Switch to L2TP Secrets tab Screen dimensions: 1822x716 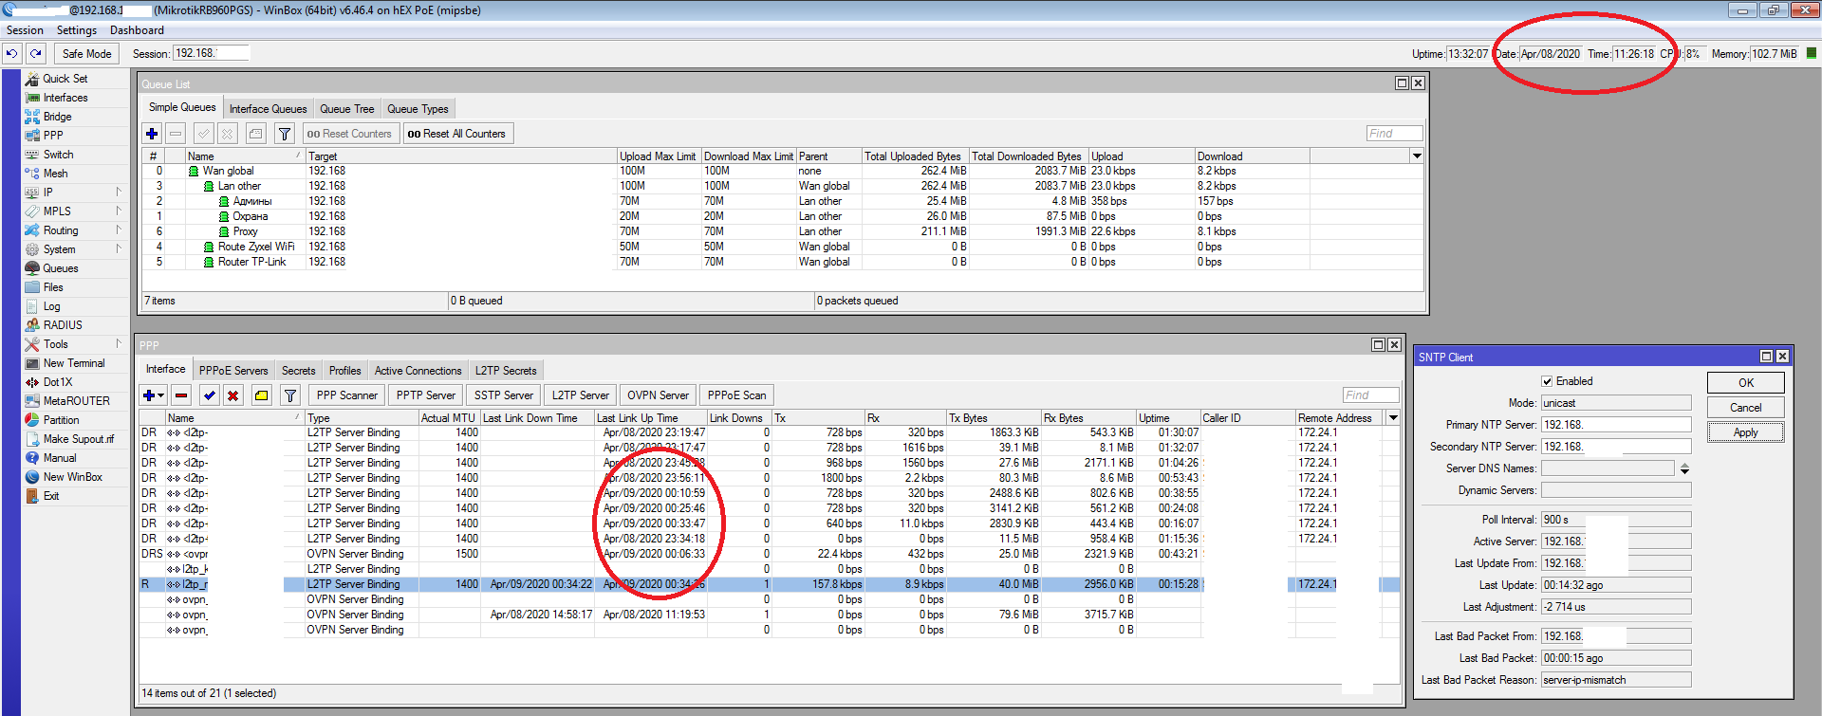point(506,371)
